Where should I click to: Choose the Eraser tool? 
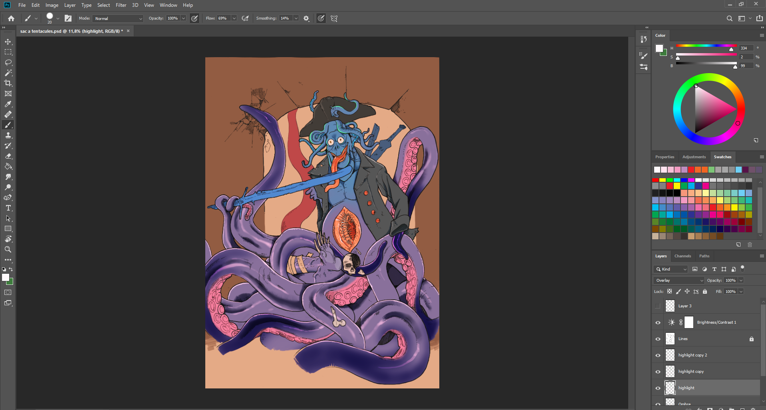8,156
